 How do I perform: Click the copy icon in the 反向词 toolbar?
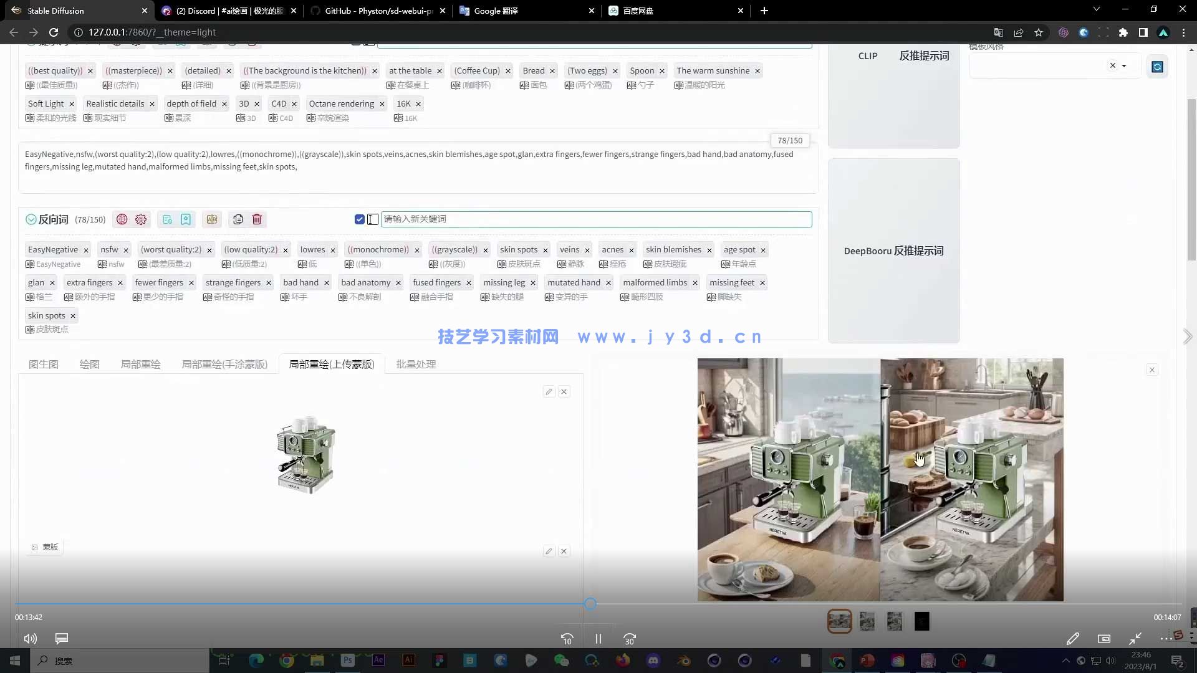click(238, 219)
